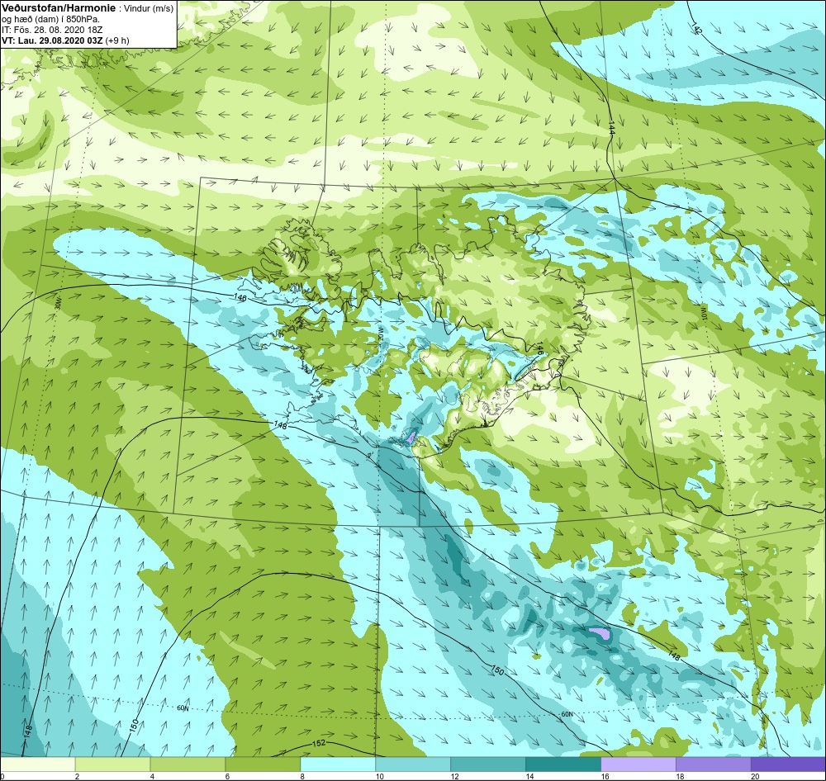Click the 'og hæð (dam) í 850hPa.' line
Image resolution: width=826 pixels, height=781 pixels.
tap(50, 20)
